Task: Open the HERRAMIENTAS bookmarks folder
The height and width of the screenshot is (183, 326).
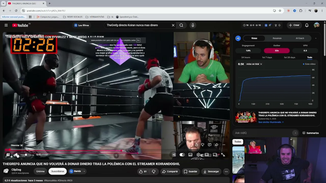Action: [x=95, y=17]
